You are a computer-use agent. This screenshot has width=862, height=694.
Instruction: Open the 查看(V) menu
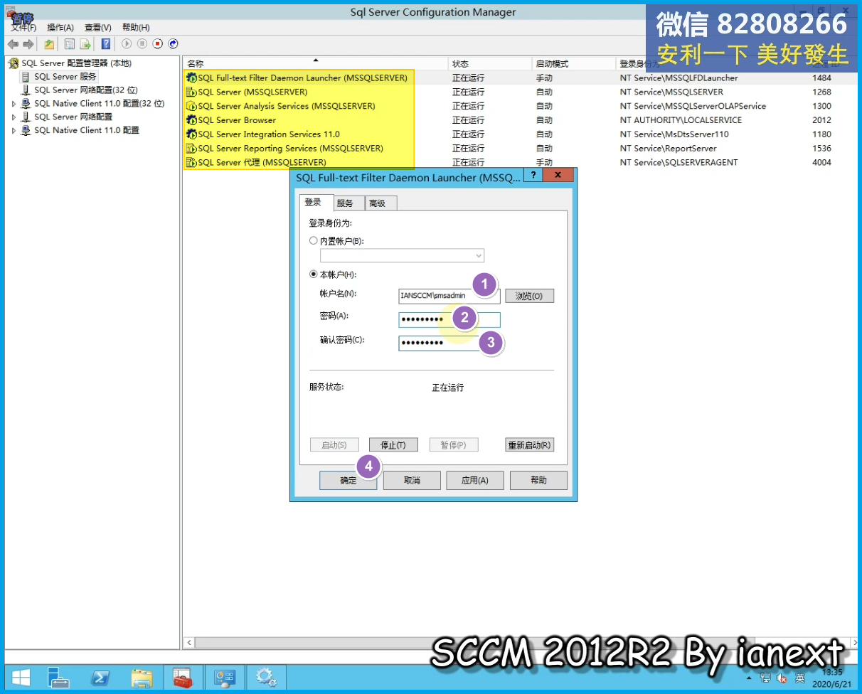[x=98, y=27]
